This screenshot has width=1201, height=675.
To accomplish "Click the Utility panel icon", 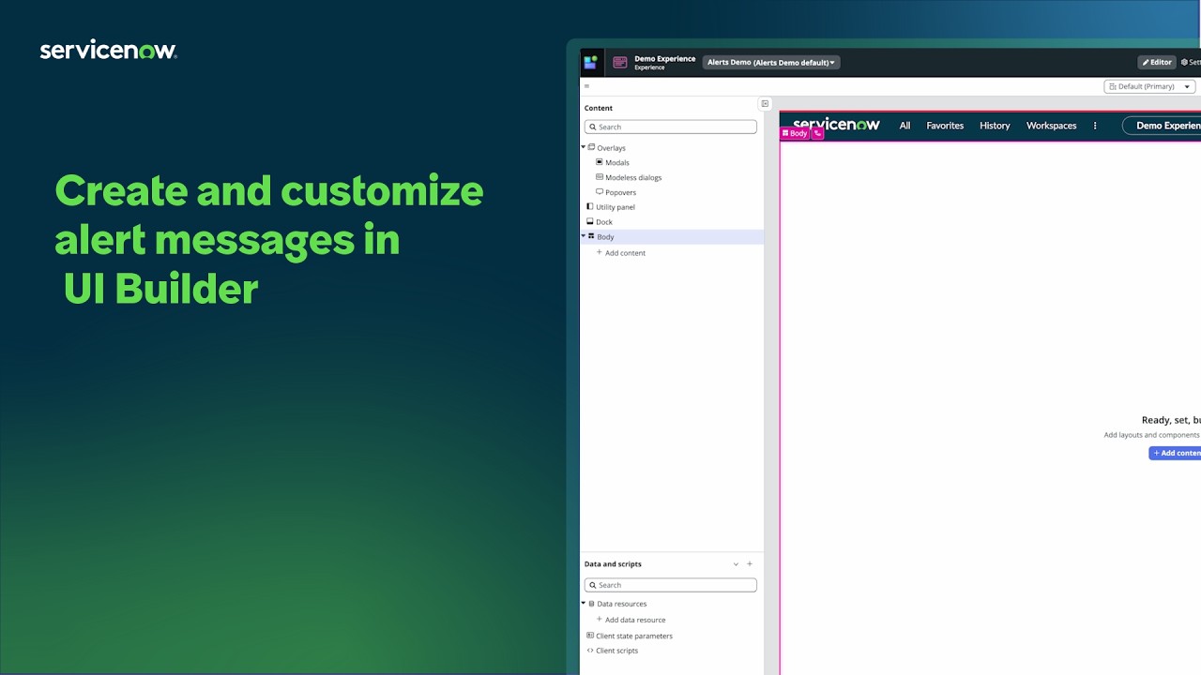I will [590, 206].
